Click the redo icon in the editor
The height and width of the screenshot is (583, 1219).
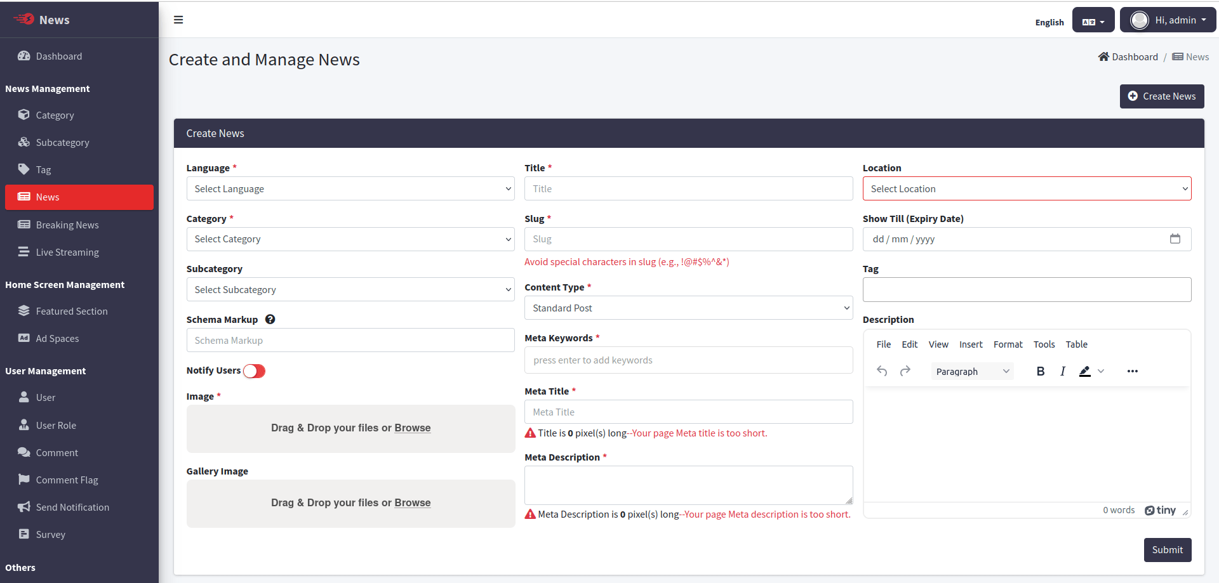(905, 371)
